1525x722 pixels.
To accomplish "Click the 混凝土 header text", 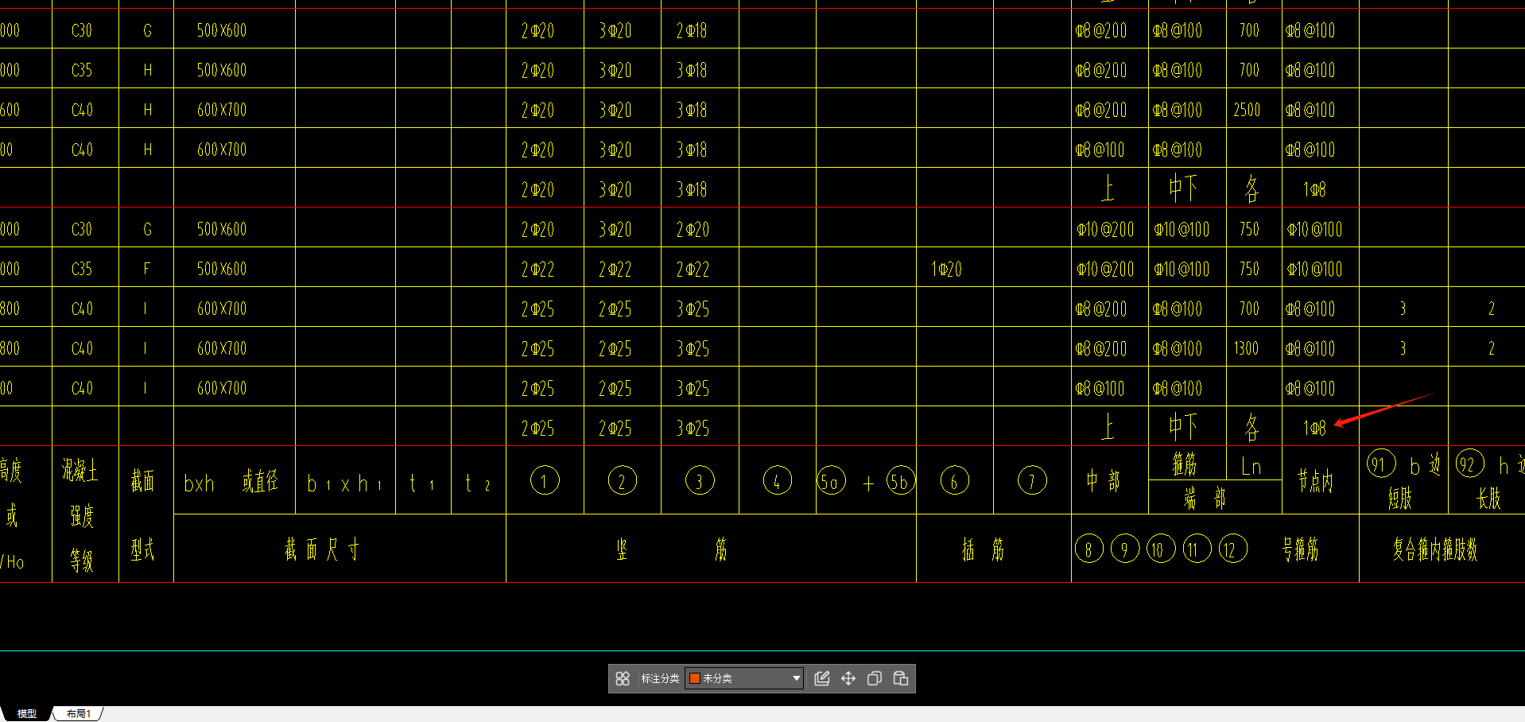I will [80, 470].
